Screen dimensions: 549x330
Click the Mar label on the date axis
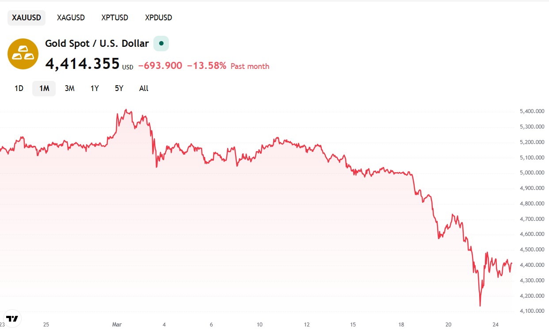pos(117,324)
